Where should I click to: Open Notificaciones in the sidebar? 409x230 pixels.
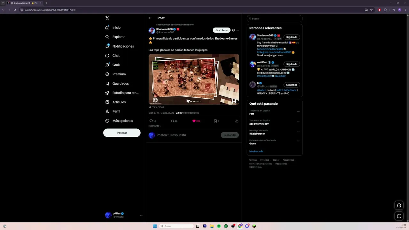(120, 46)
